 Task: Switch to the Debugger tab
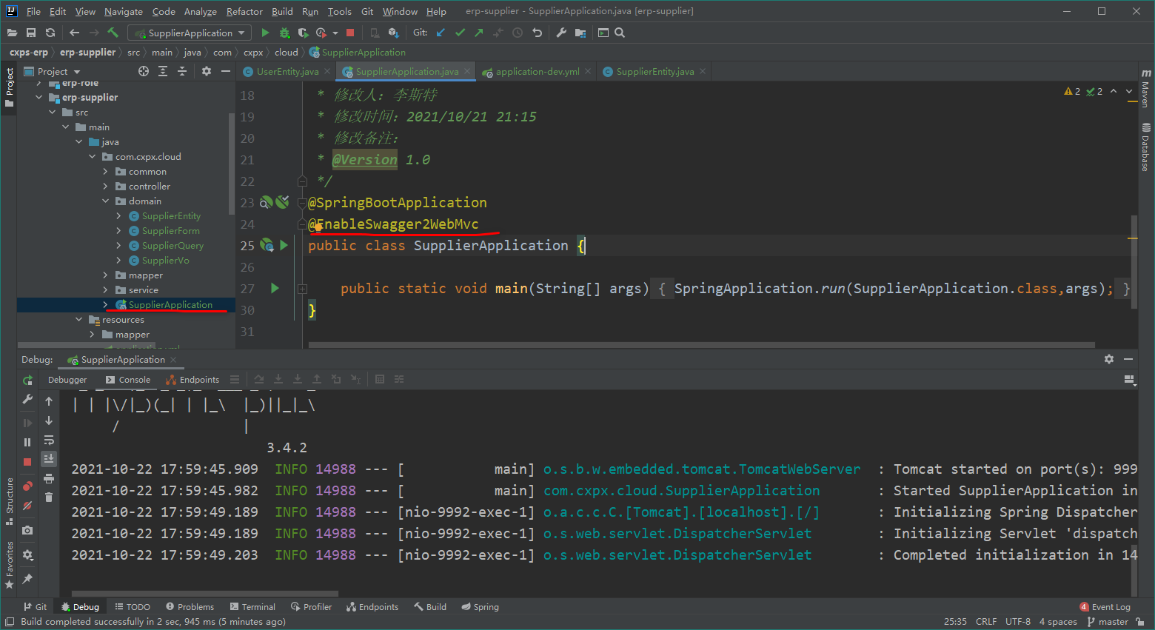tap(67, 380)
